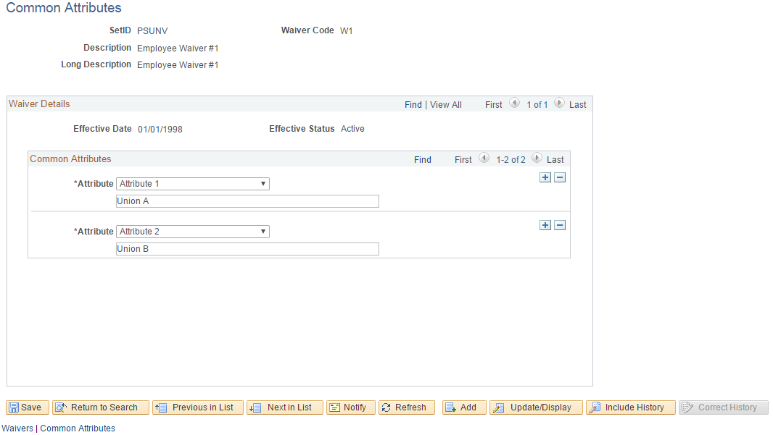Go to Next in List

(x=284, y=407)
